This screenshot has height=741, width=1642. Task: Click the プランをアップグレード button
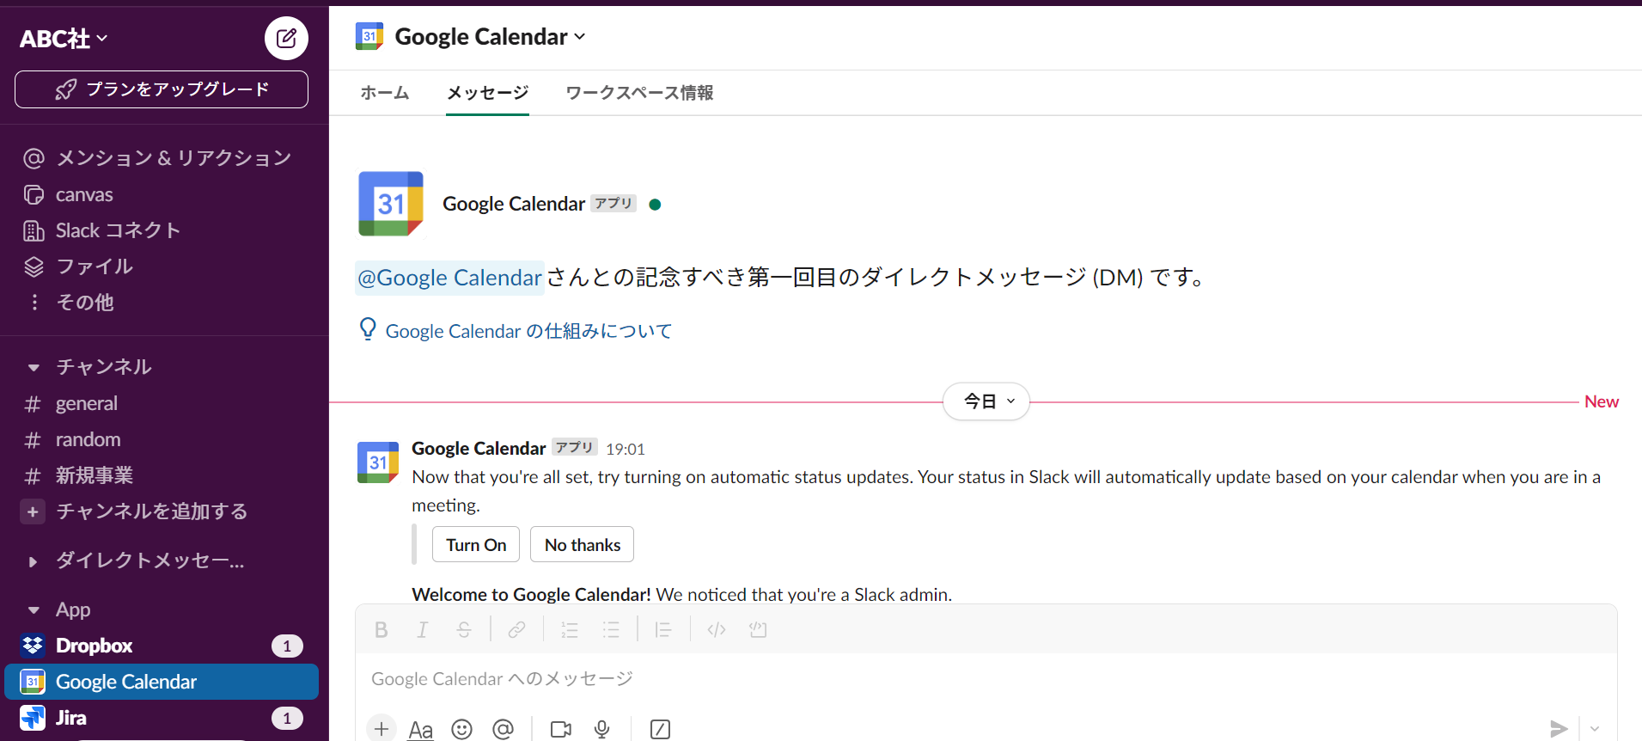(162, 89)
